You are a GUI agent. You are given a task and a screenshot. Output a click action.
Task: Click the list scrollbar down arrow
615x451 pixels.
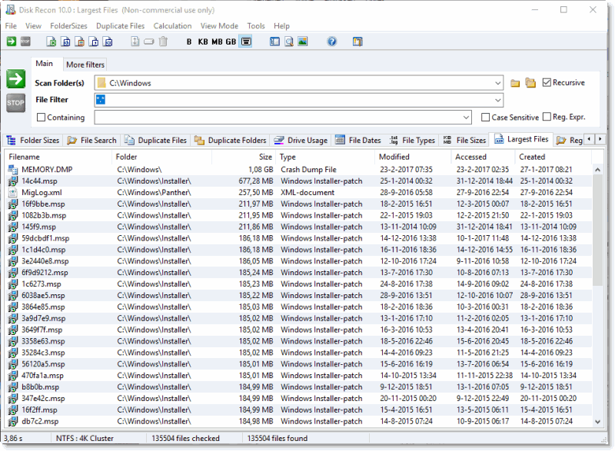pyautogui.click(x=597, y=422)
